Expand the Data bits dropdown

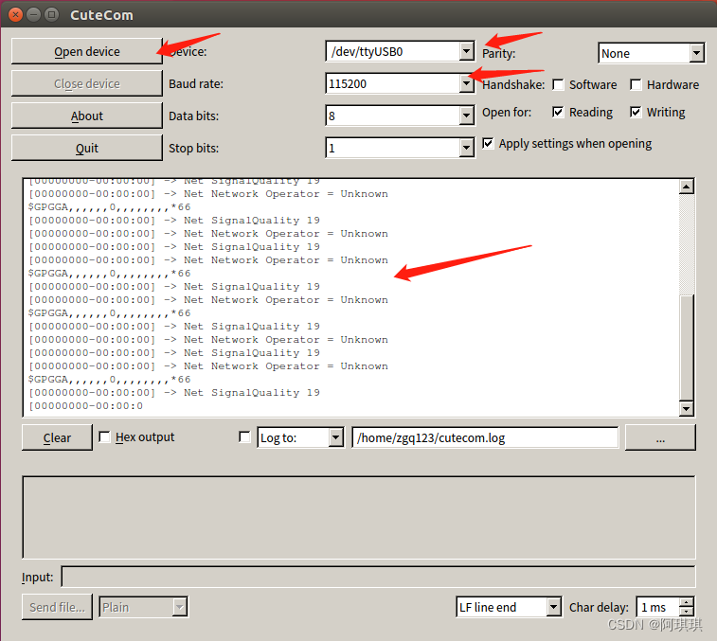point(466,116)
